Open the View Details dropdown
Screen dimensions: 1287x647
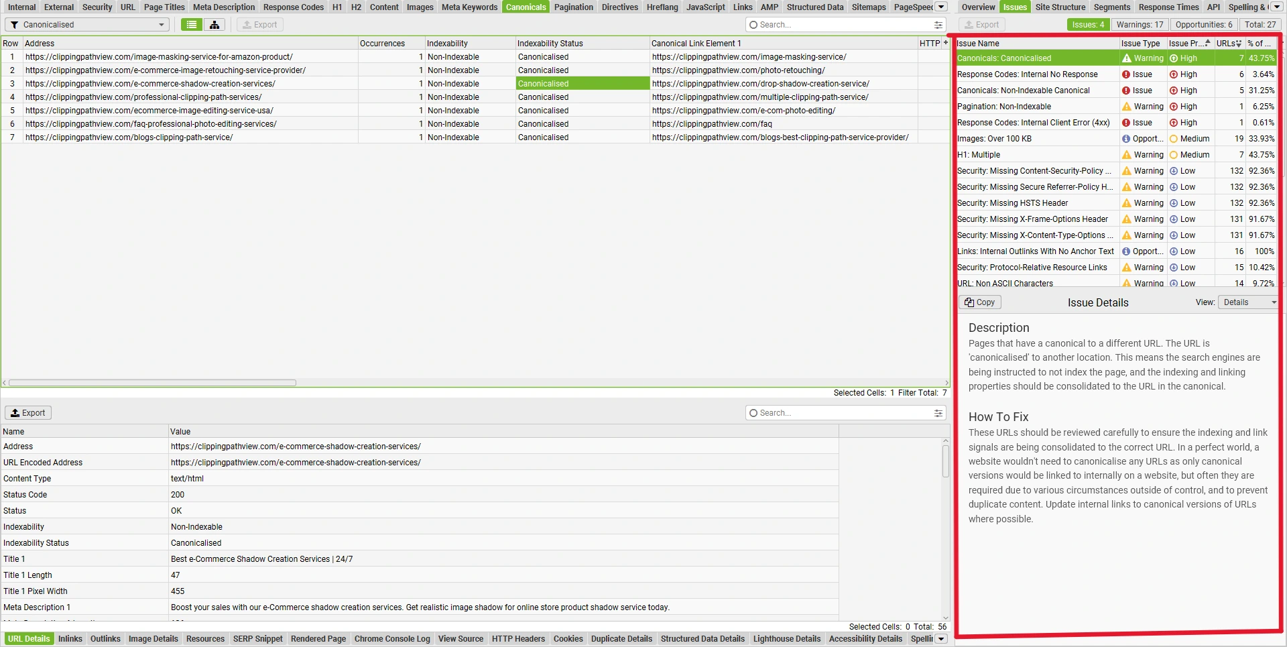[1248, 302]
